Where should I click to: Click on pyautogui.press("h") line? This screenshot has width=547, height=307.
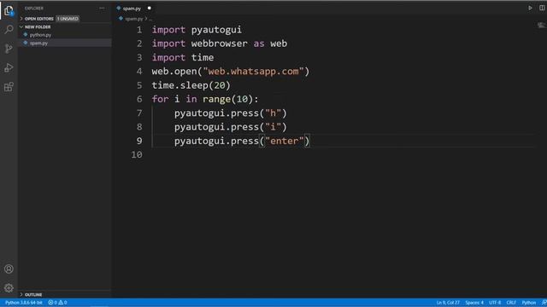coord(230,113)
